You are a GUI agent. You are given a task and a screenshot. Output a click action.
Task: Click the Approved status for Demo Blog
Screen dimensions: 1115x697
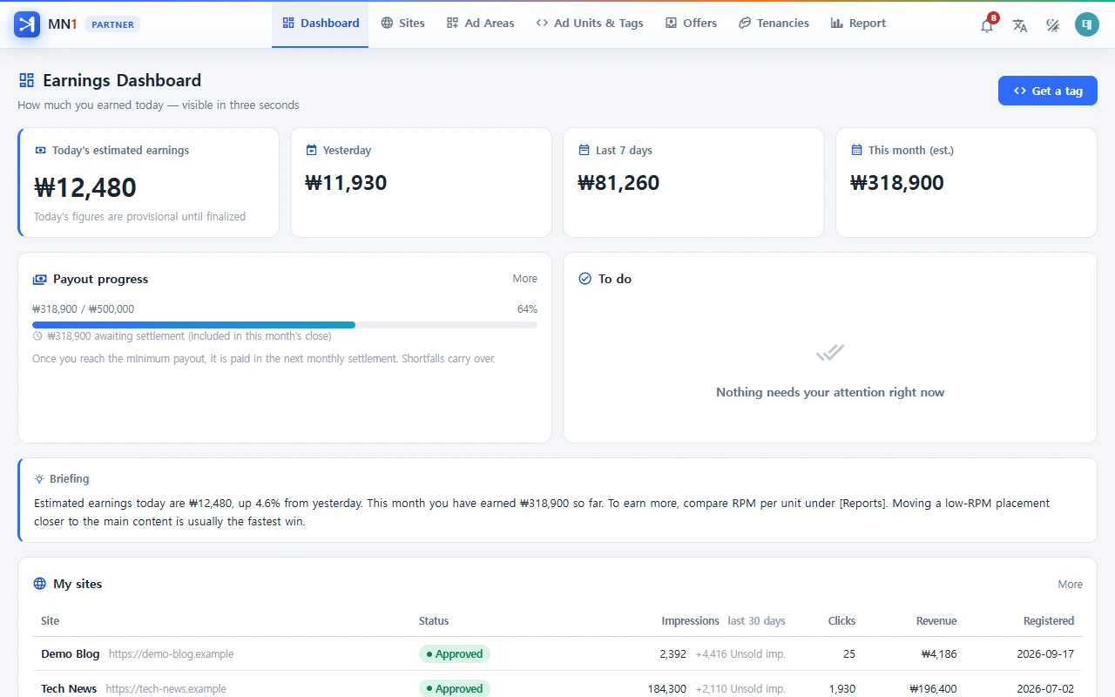455,654
